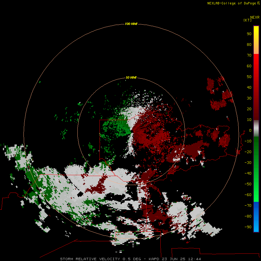The height and width of the screenshot is (261, 261).
Task: Click the 80 value on the velocity scale
Action: [249, 45]
